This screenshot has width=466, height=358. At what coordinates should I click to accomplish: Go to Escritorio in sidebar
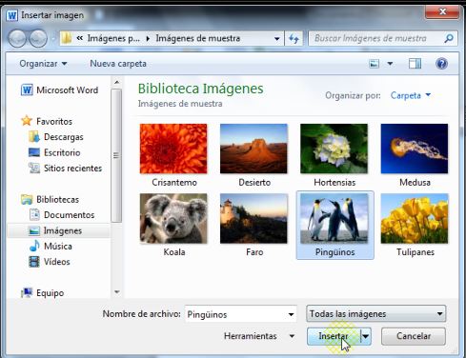pyautogui.click(x=54, y=152)
